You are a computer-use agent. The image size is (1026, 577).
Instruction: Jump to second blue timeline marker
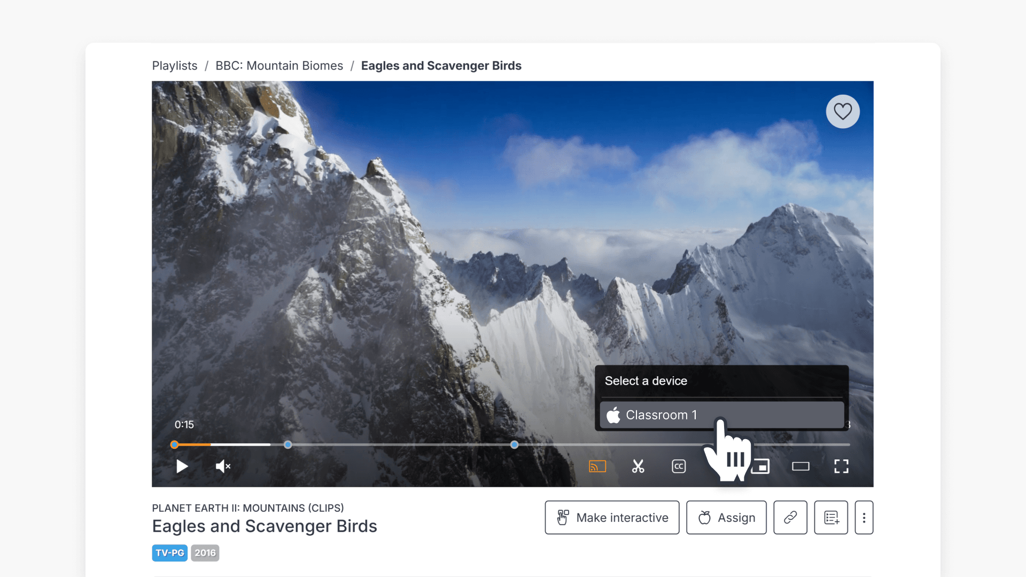(514, 445)
